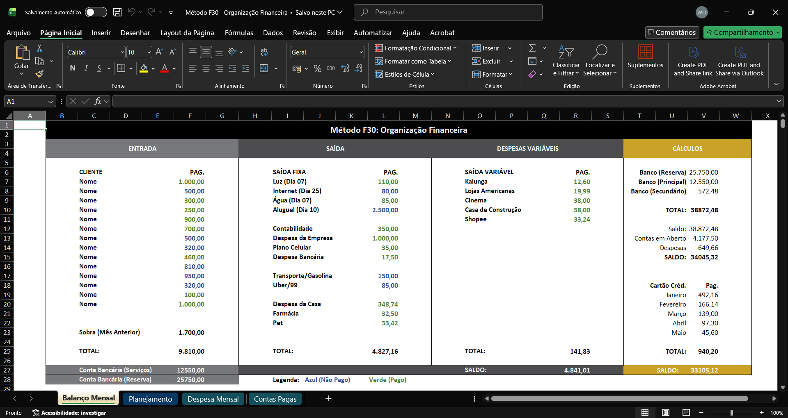Click the AutoSum sigma icon
Screen dimensions: 788x418
pyautogui.click(x=532, y=48)
